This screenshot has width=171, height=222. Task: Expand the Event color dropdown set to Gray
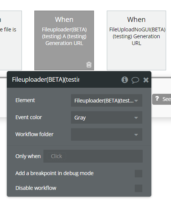click(x=106, y=118)
